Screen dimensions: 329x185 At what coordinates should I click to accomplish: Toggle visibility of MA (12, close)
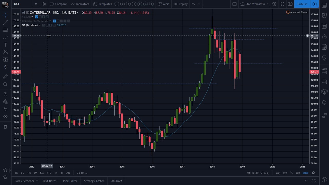click(43, 25)
